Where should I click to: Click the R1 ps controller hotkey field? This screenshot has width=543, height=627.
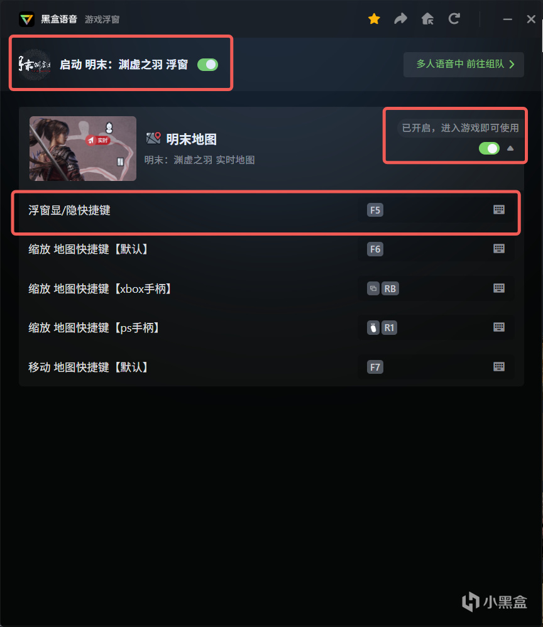click(x=436, y=327)
